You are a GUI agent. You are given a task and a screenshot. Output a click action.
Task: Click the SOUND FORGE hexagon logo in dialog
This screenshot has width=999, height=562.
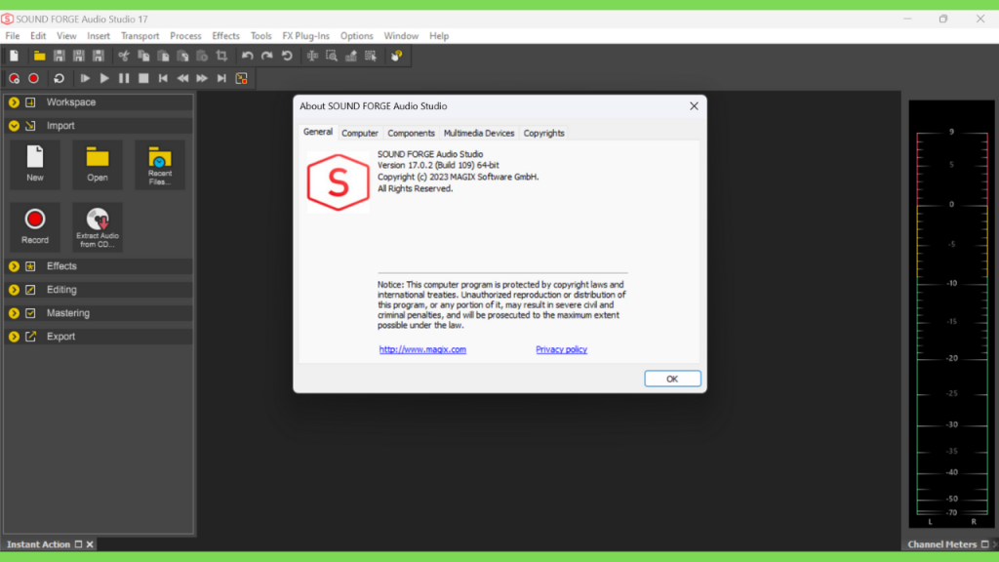point(338,182)
